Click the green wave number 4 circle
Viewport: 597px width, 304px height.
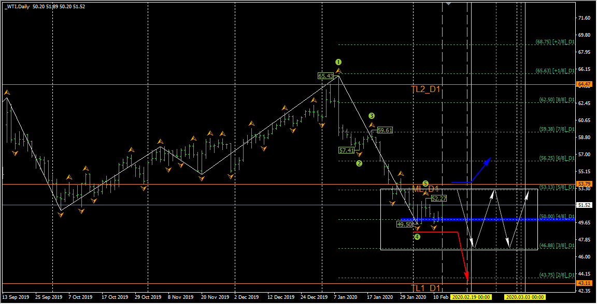coord(417,237)
